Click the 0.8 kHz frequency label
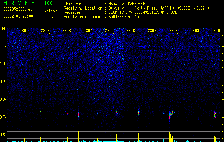 pyautogui.click(x=2, y=99)
